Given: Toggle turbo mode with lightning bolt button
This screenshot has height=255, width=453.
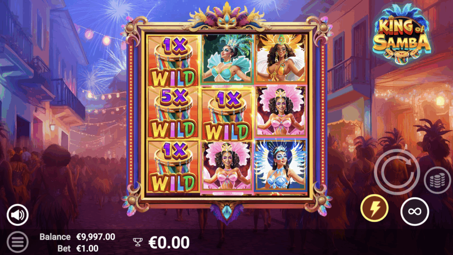Looking at the screenshot, I should tap(374, 208).
